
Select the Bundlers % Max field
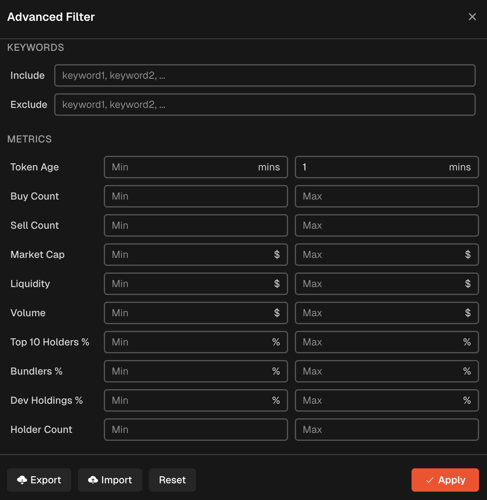[387, 371]
